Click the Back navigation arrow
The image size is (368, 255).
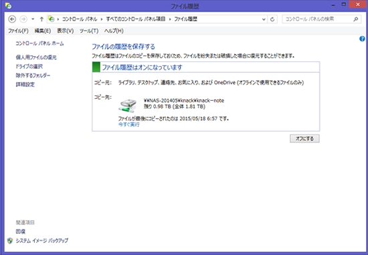coord(12,19)
